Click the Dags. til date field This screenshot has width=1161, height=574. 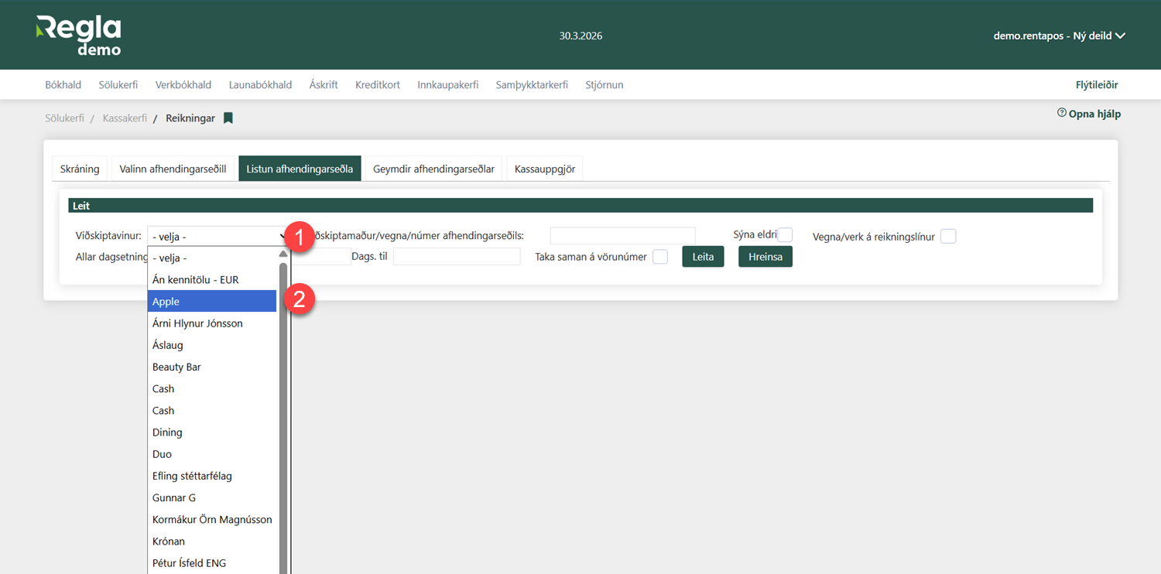(x=457, y=257)
